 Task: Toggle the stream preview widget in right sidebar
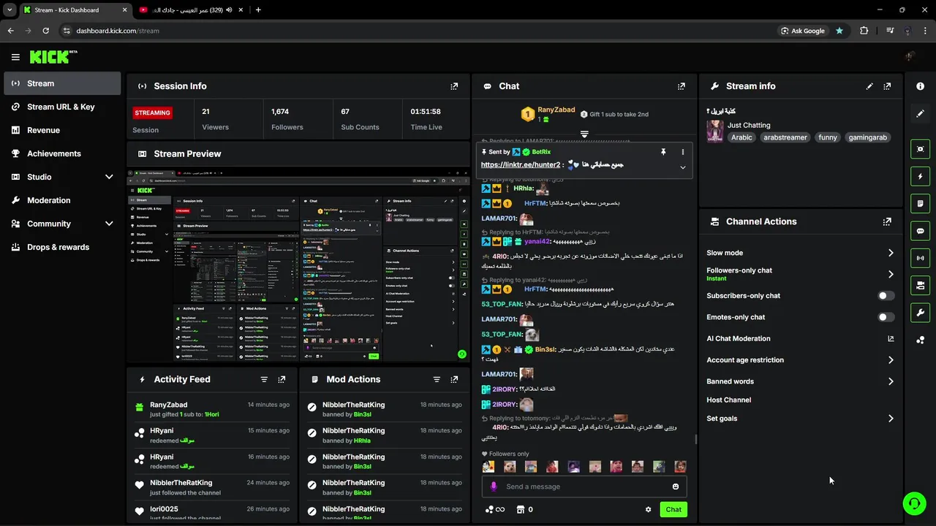point(920,149)
